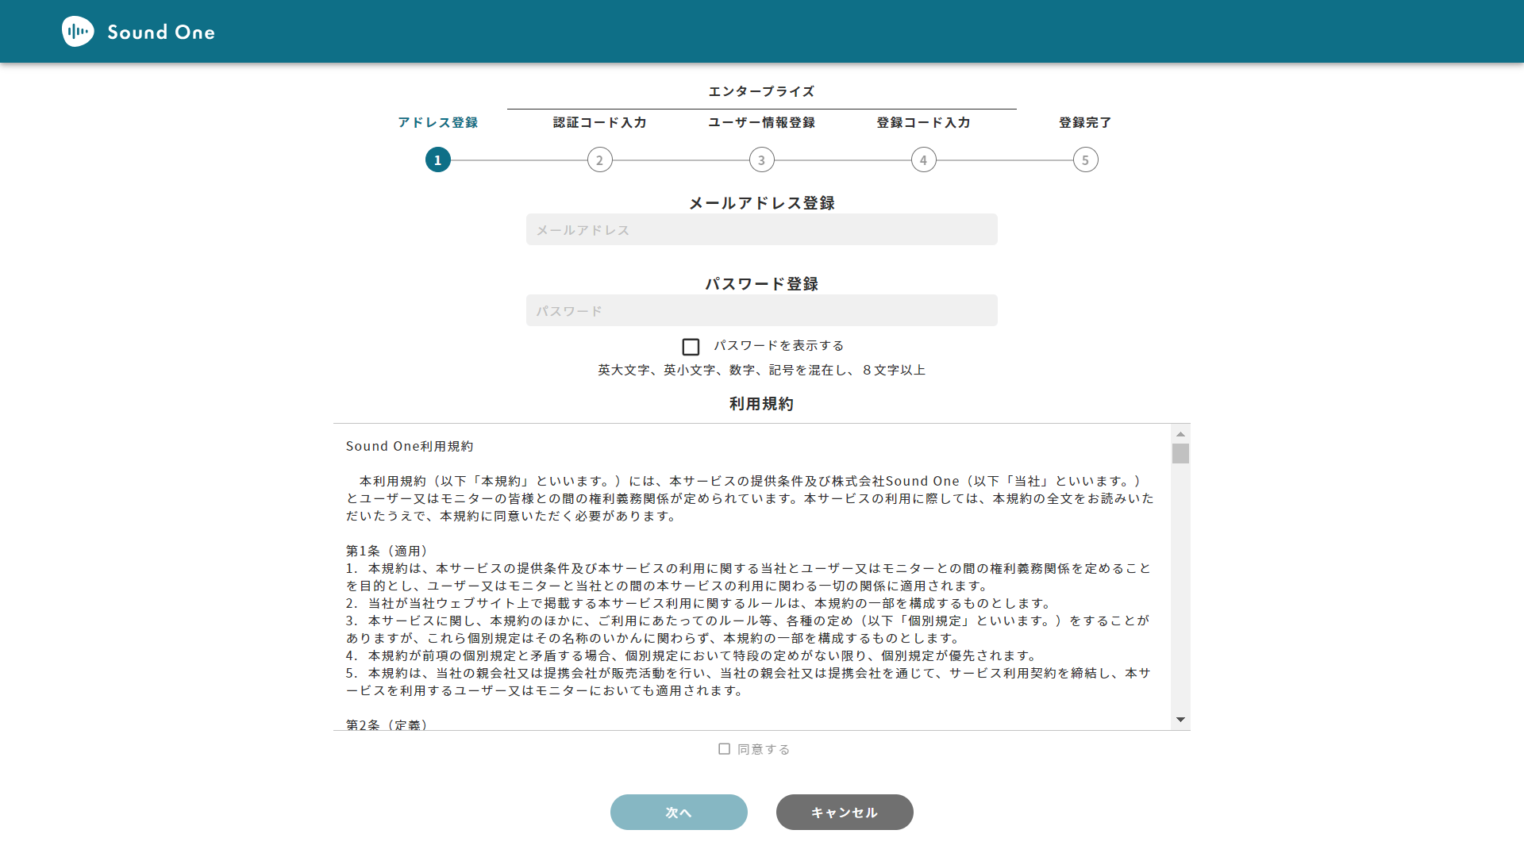Select step 3 circle in the progress stepper

(762, 160)
